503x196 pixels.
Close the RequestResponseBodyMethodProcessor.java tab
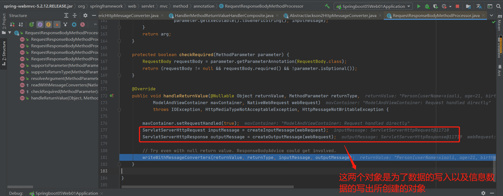pos(483,16)
